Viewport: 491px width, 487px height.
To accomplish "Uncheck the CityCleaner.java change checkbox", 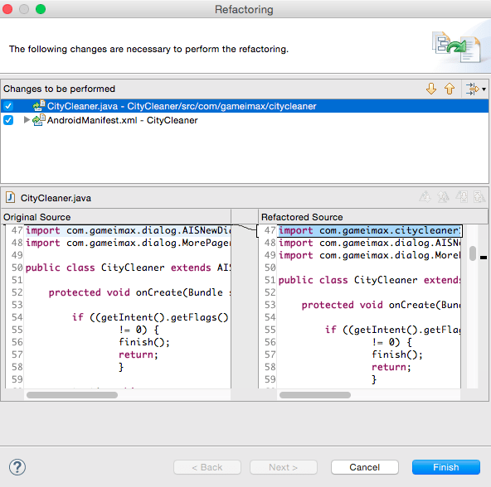I will point(8,106).
